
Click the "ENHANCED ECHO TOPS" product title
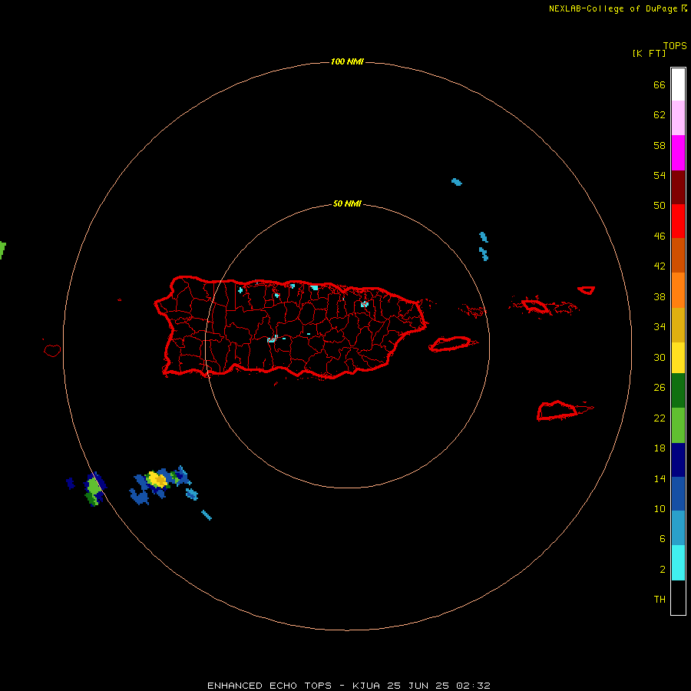269,686
